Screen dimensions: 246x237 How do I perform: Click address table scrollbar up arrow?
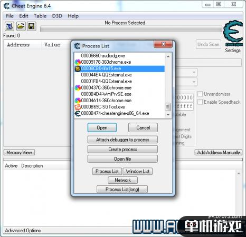point(239,174)
